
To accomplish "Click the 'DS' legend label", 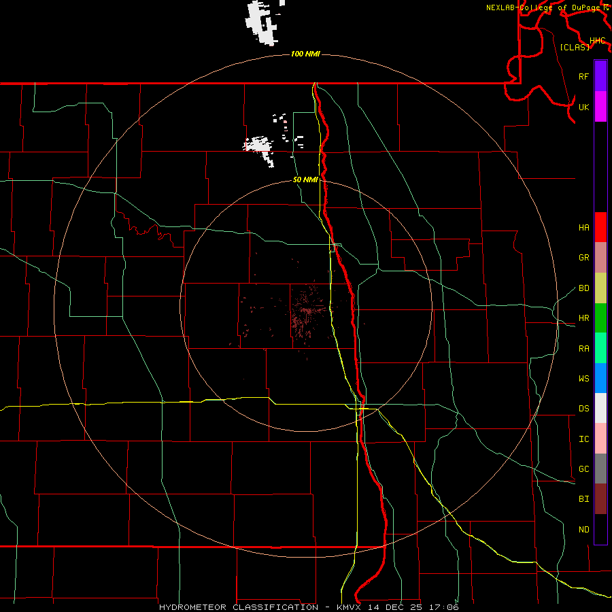I will [583, 409].
